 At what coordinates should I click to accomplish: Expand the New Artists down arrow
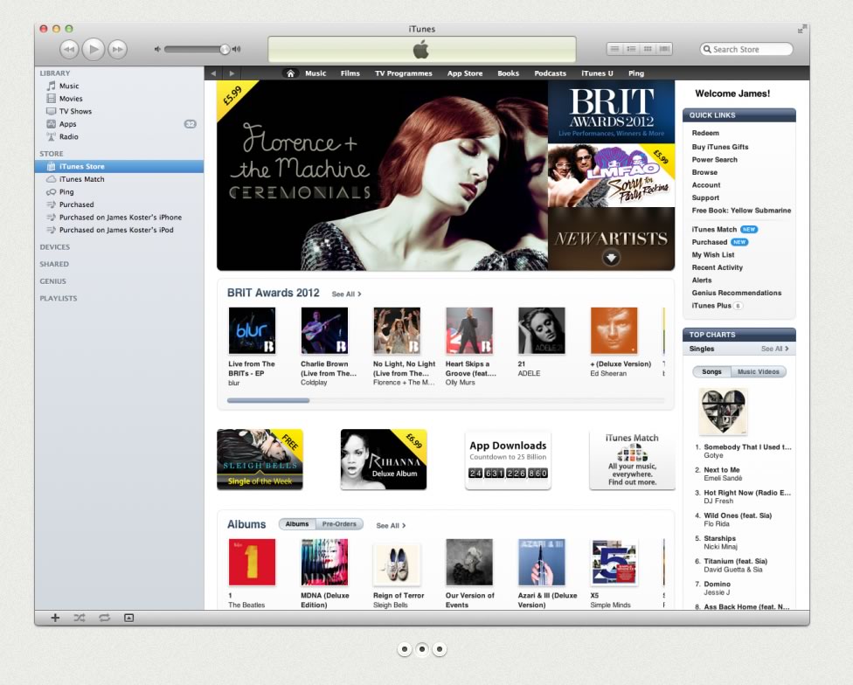click(x=611, y=257)
